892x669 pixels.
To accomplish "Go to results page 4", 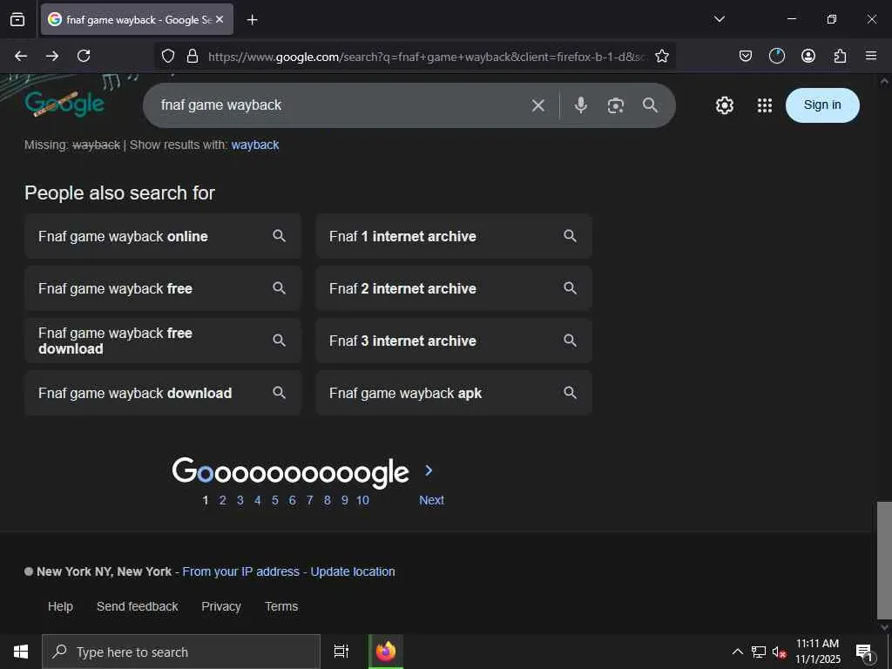I will click(258, 500).
